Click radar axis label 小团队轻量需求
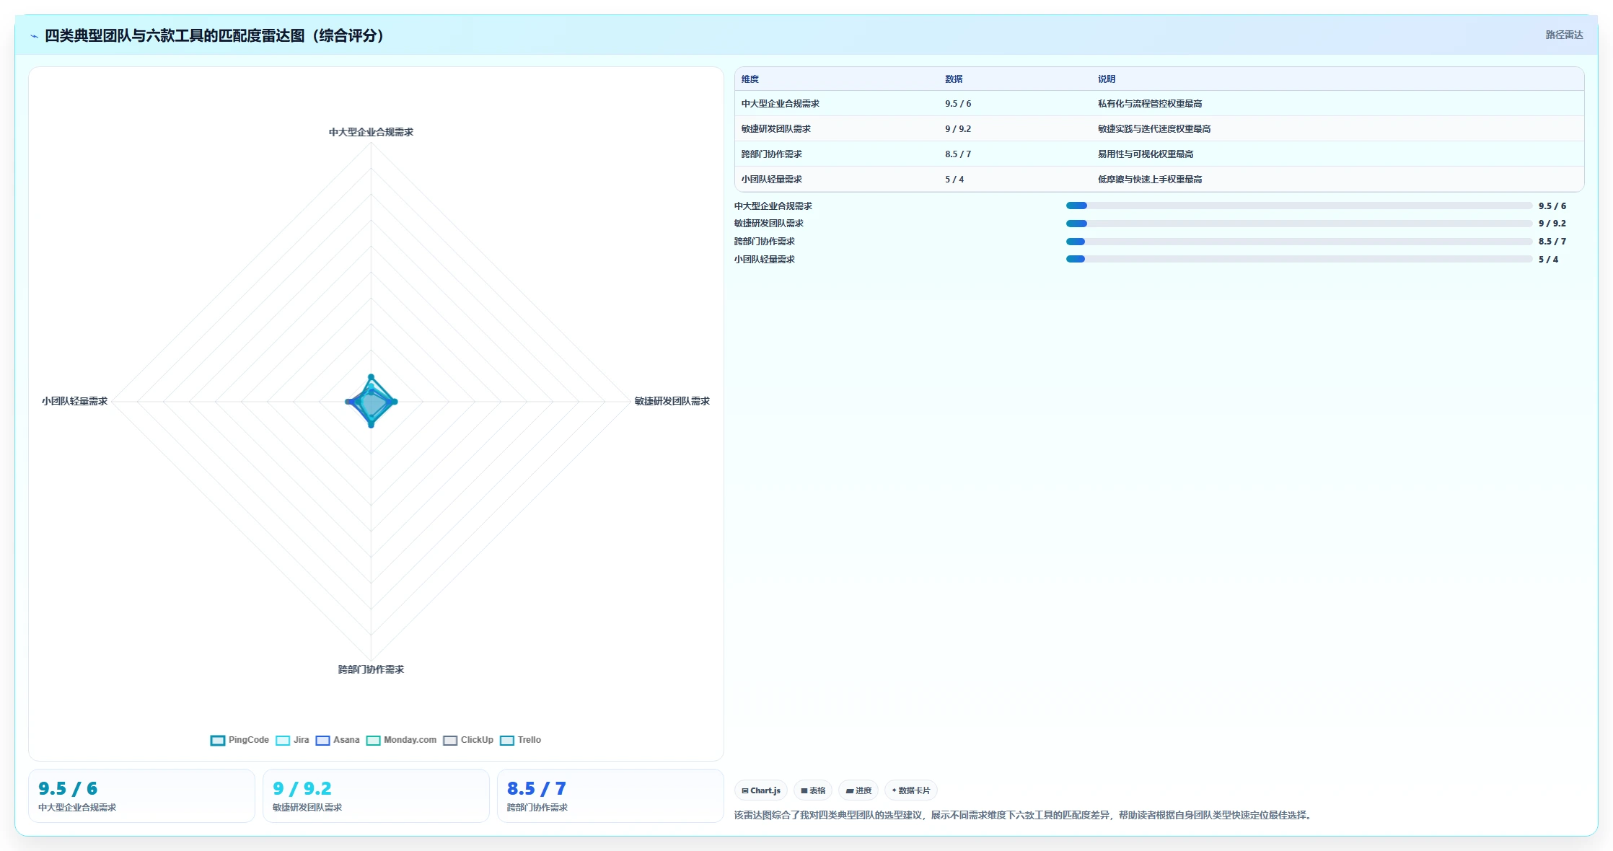The width and height of the screenshot is (1613, 851). 74,401
